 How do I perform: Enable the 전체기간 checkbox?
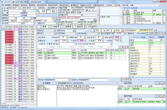pos(37,8)
